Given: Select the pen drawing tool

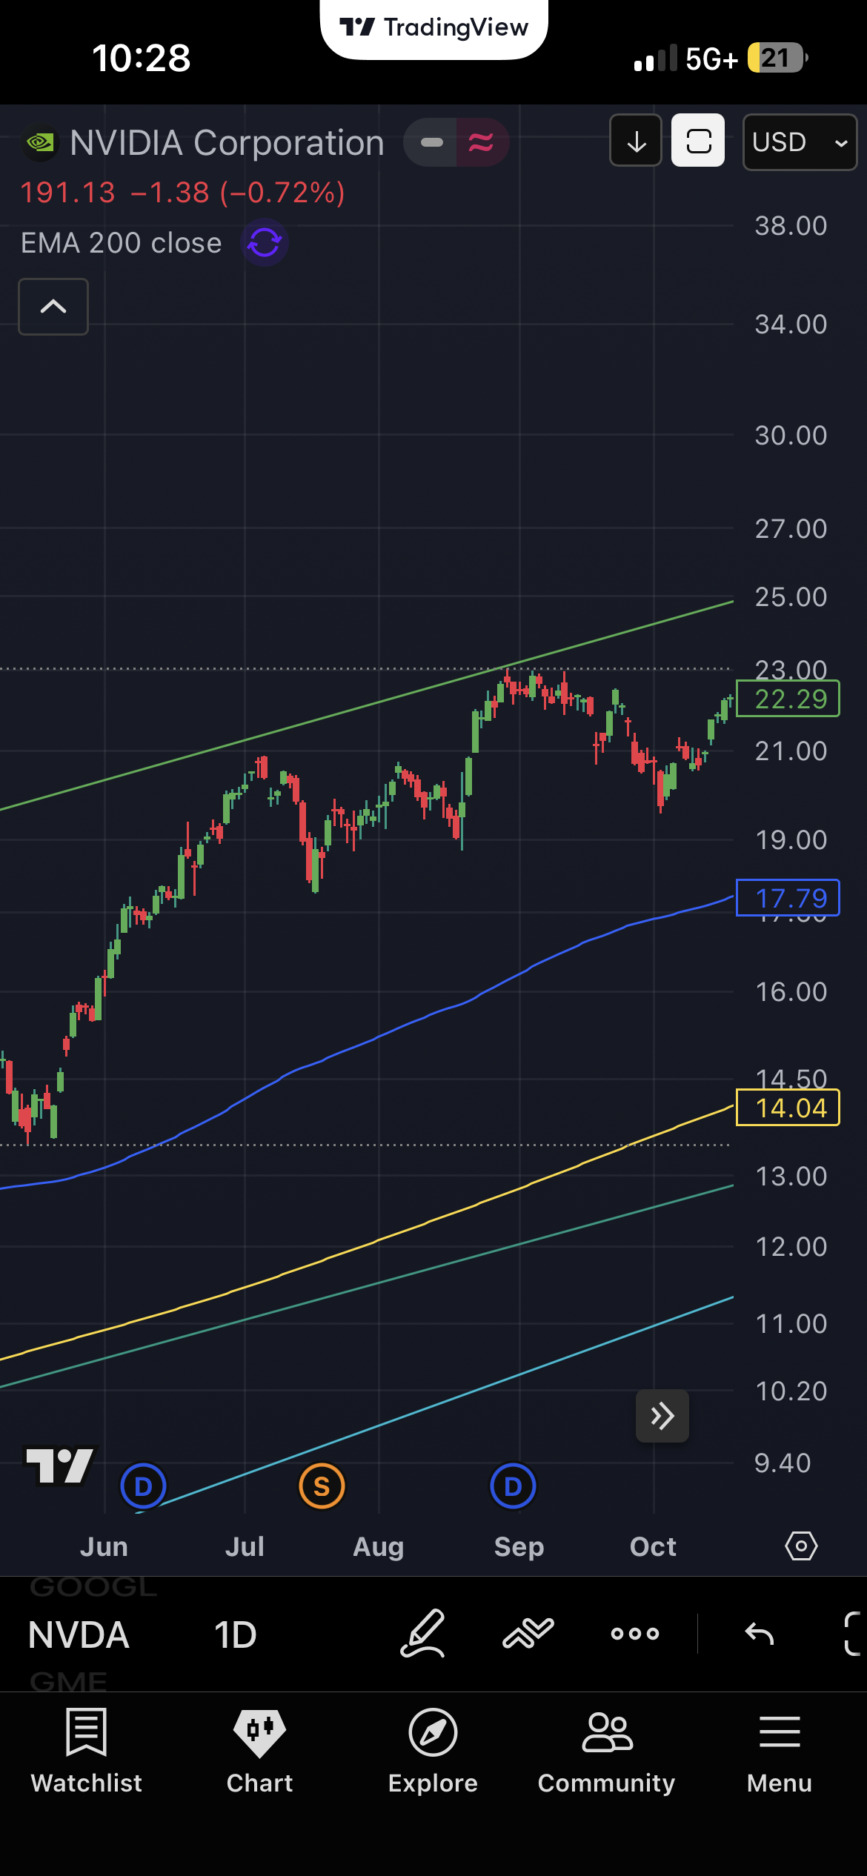Looking at the screenshot, I should point(423,1634).
